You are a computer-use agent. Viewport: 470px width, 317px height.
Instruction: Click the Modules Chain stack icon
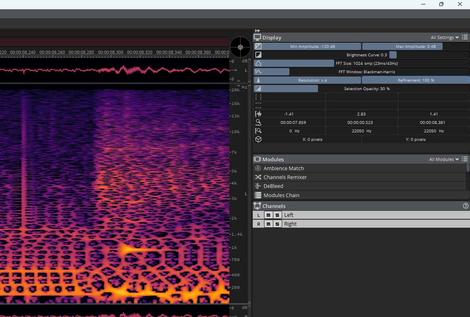258,195
